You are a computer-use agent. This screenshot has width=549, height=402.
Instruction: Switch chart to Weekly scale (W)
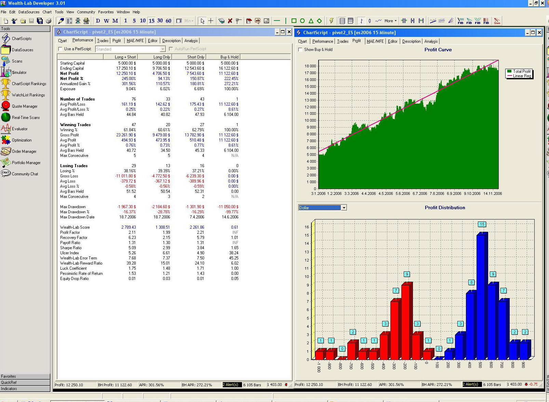pyautogui.click(x=106, y=21)
